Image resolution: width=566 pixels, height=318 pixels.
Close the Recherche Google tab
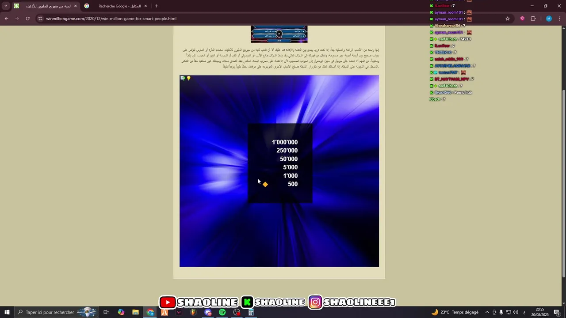[x=145, y=6]
